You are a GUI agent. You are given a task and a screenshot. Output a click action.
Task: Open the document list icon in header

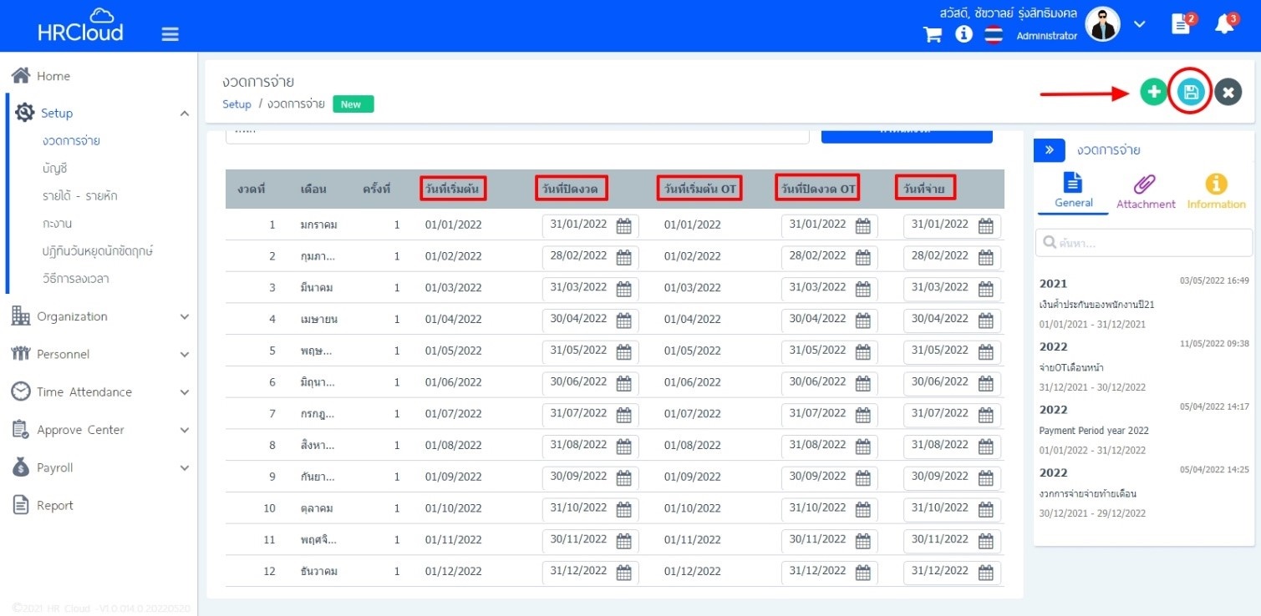[1181, 24]
